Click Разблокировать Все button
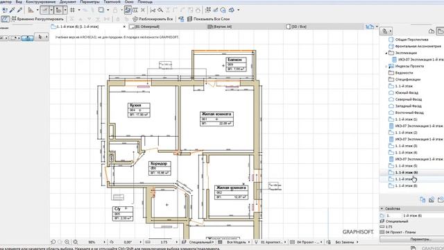 pos(153,19)
